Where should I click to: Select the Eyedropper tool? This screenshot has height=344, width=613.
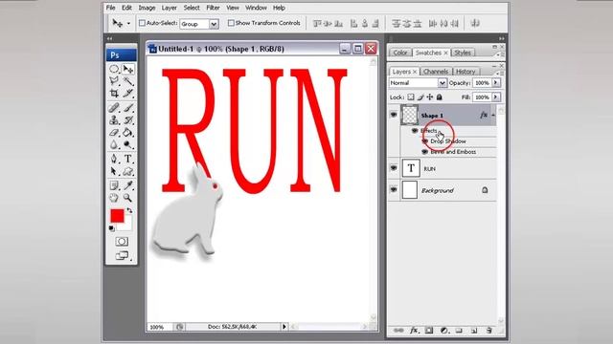click(127, 185)
